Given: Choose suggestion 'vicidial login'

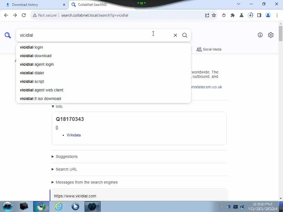Looking at the screenshot, I should pyautogui.click(x=103, y=47).
